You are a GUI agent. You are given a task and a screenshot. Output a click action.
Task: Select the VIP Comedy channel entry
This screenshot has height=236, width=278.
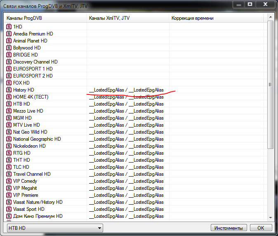(x=25, y=181)
